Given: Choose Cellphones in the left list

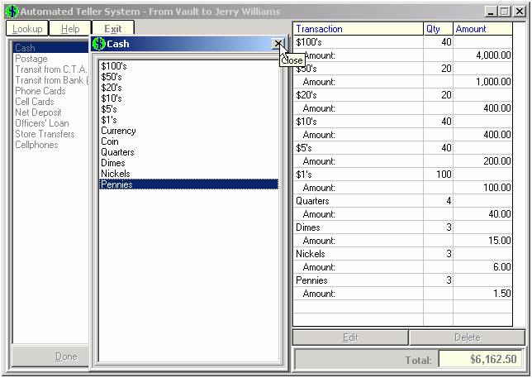Looking at the screenshot, I should (x=36, y=145).
